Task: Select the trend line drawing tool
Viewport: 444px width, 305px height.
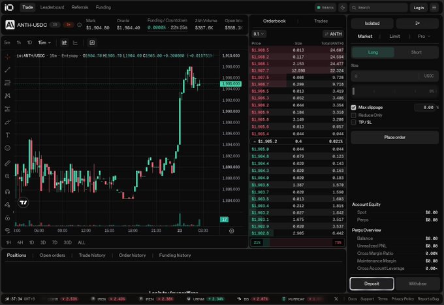Action: pyautogui.click(x=8, y=70)
